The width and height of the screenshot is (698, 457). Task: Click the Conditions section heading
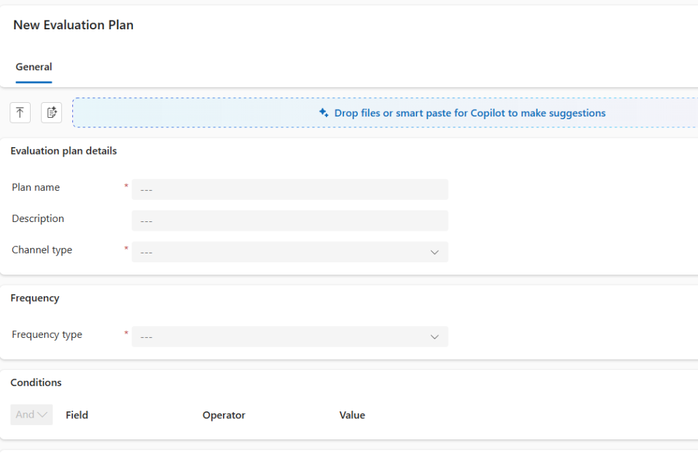tap(36, 383)
